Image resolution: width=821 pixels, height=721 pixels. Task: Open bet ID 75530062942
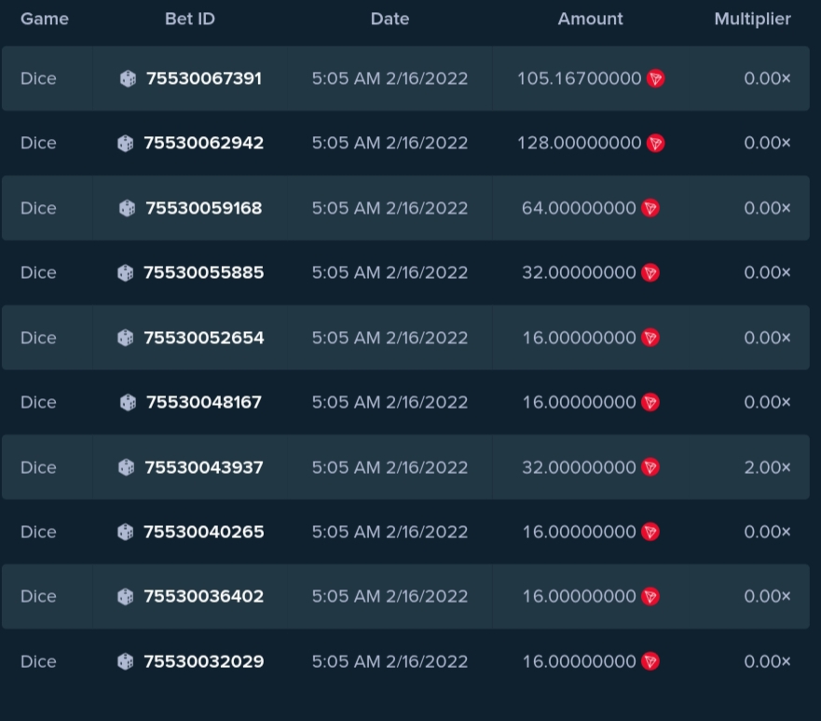204,143
